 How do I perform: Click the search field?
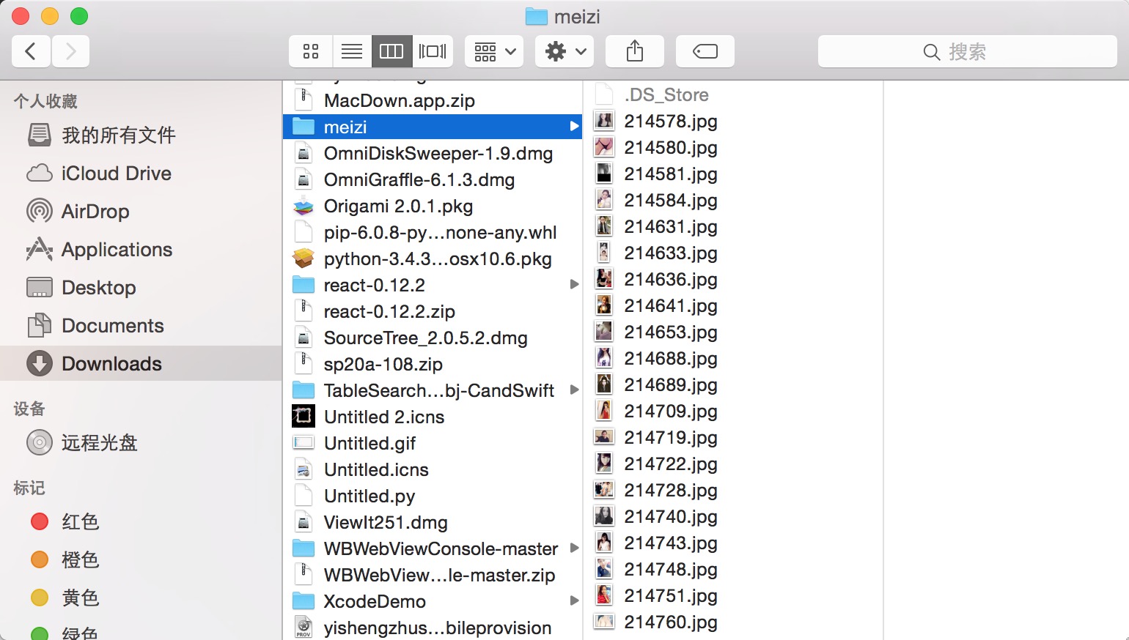tap(968, 51)
